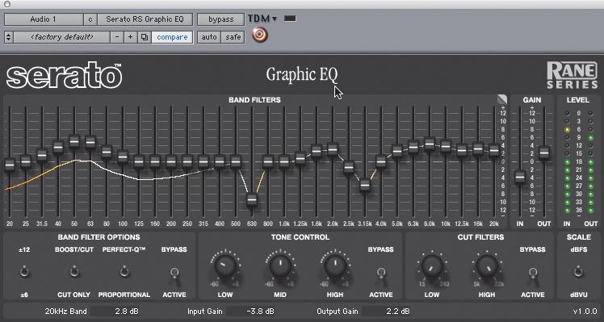This screenshot has width=604, height=322.
Task: Click the red target automation icon
Action: tap(260, 35)
